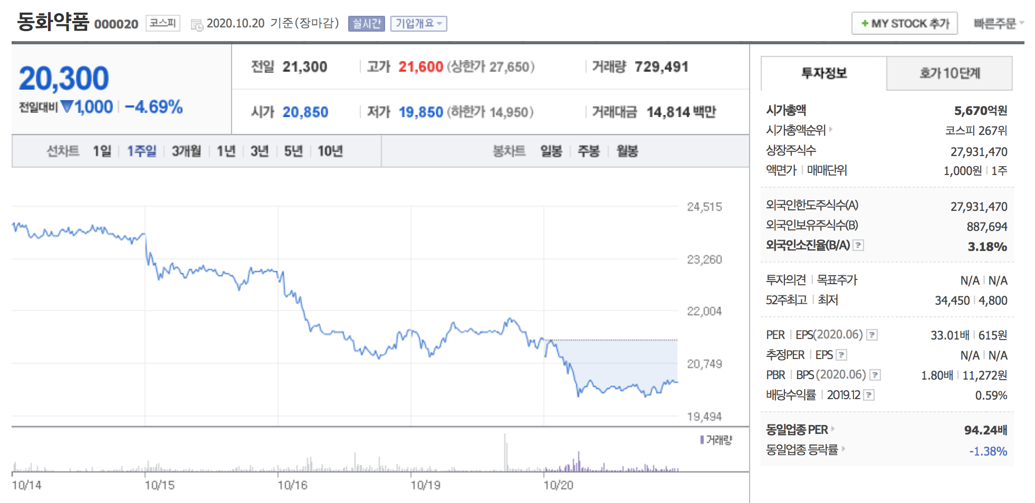Expand the 기업개요 dropdown

point(418,24)
